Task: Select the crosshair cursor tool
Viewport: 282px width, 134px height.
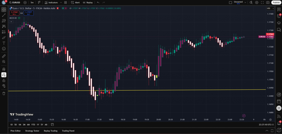Action: tap(4, 10)
